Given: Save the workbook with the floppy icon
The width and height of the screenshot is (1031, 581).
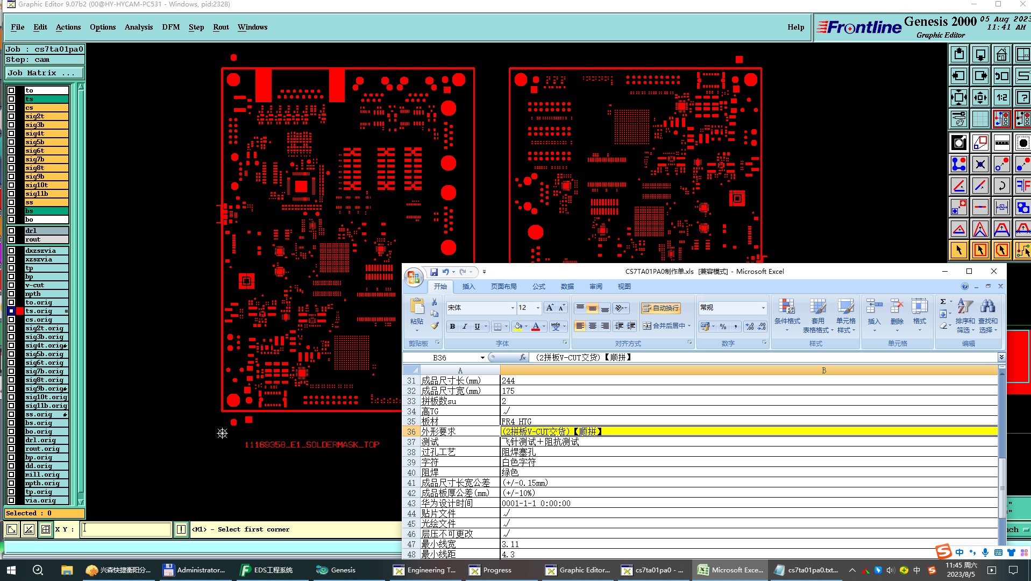Looking at the screenshot, I should [433, 272].
